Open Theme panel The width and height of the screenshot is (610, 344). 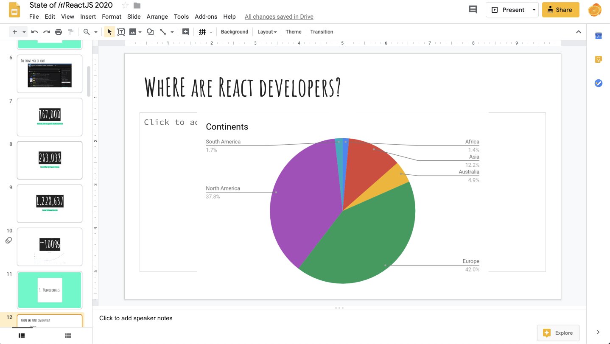[x=294, y=32]
